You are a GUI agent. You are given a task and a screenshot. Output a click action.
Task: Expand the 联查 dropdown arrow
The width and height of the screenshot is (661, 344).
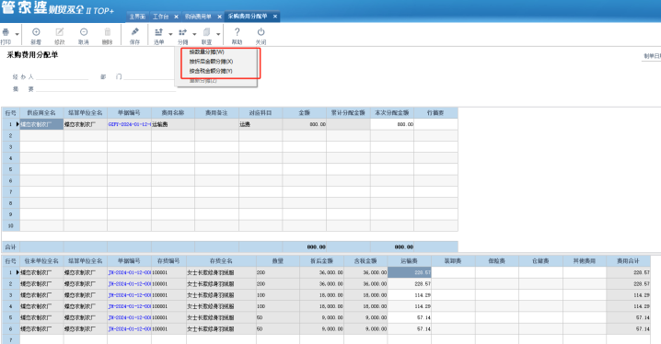pyautogui.click(x=218, y=34)
